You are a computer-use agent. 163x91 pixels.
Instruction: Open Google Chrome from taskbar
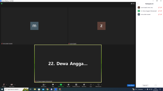(x=47, y=89)
